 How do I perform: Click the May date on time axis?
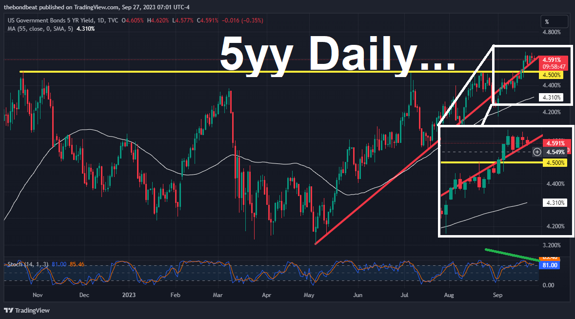click(x=309, y=295)
